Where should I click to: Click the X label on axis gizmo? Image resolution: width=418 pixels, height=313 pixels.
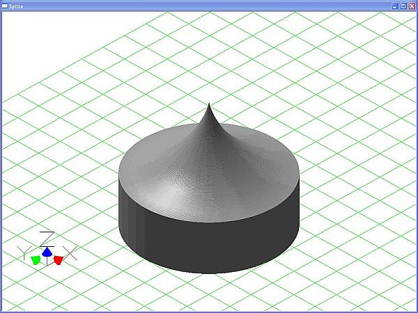(x=70, y=252)
